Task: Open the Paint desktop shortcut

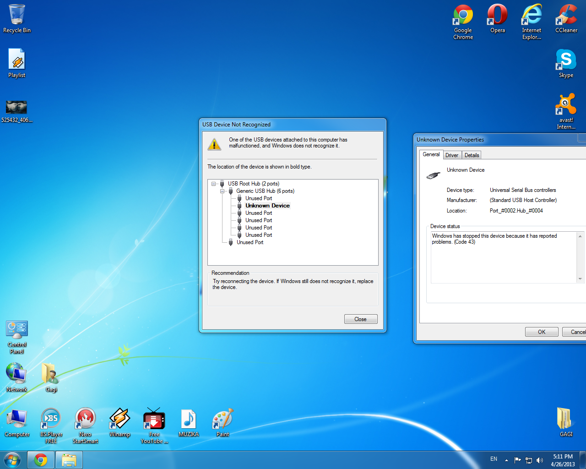Action: pyautogui.click(x=222, y=419)
